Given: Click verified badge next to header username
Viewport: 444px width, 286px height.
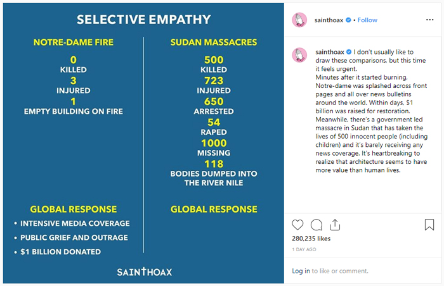Looking at the screenshot, I should pos(349,20).
